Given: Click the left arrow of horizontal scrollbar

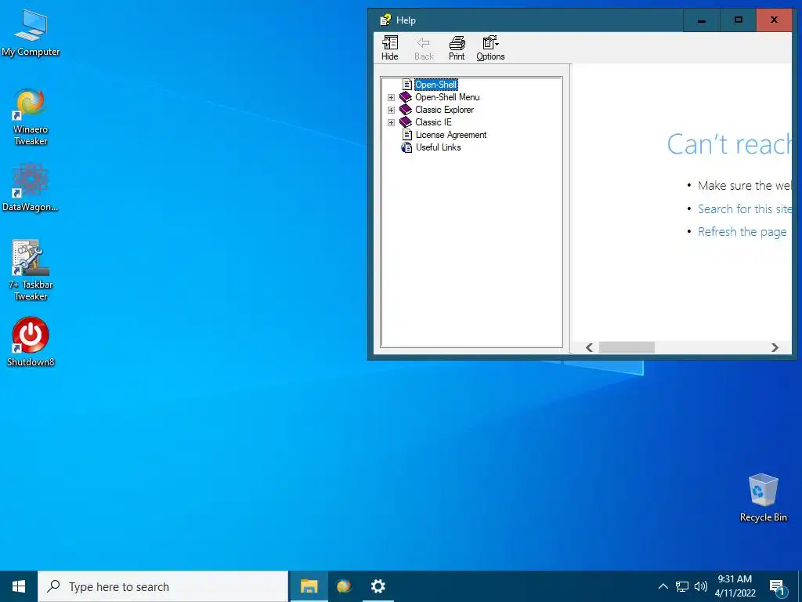Looking at the screenshot, I should pyautogui.click(x=589, y=347).
